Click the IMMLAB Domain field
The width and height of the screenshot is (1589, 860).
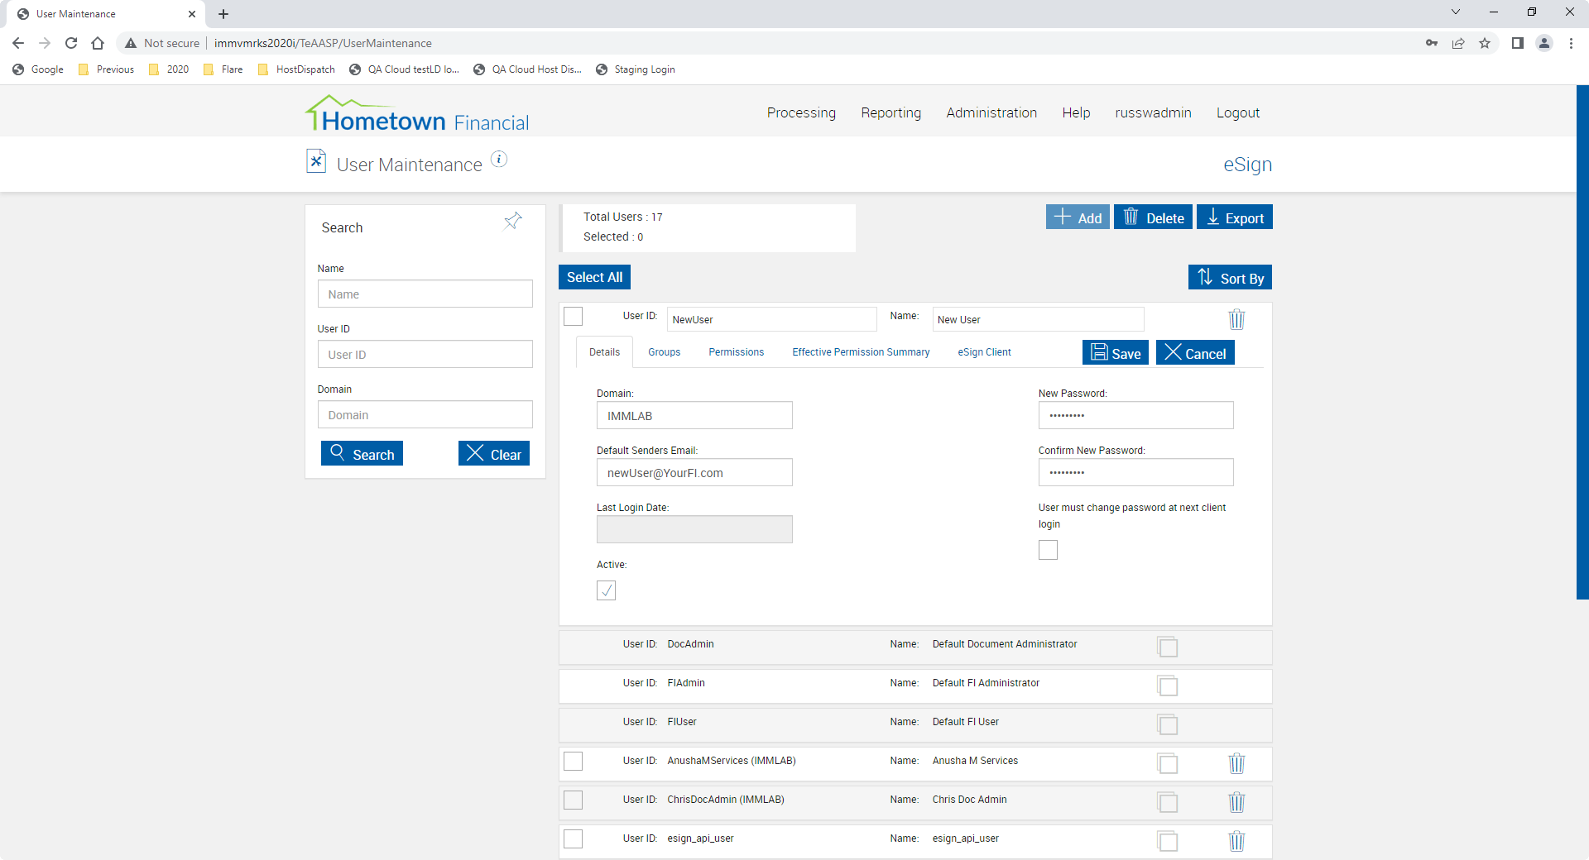click(x=694, y=415)
